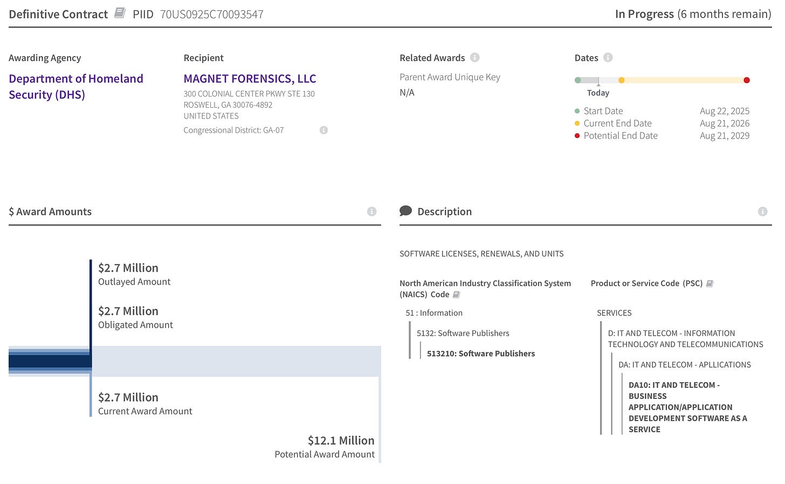Open info icon next to Related Awards
Viewport: 785px width, 484px height.
[474, 57]
